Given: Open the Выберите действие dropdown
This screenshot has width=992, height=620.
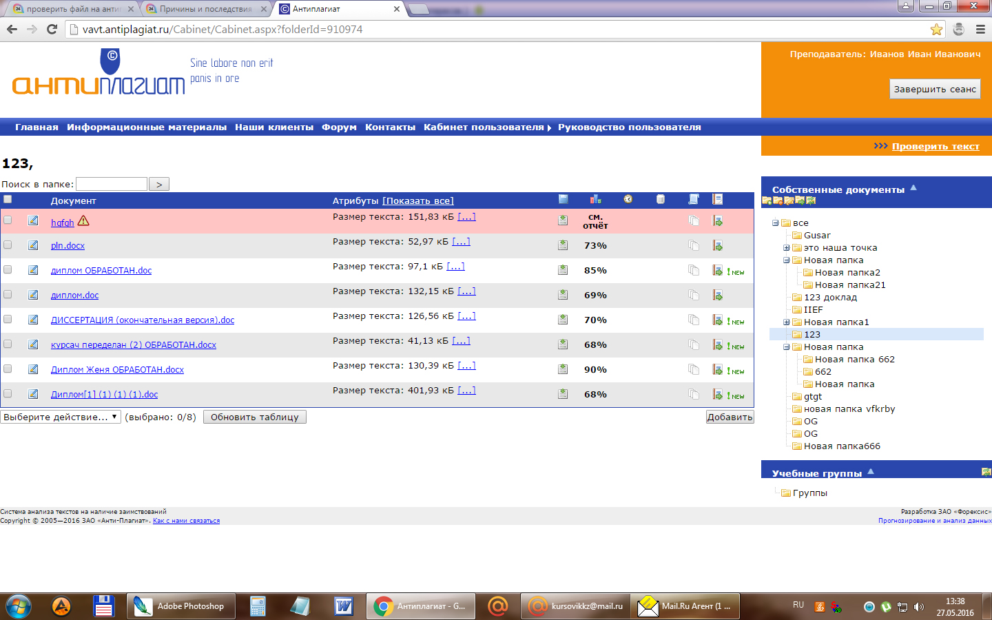Looking at the screenshot, I should pyautogui.click(x=61, y=417).
